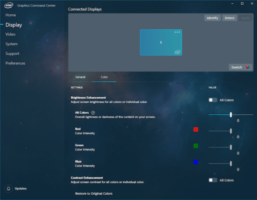
Task: Select the Color tab
Action: click(104, 77)
